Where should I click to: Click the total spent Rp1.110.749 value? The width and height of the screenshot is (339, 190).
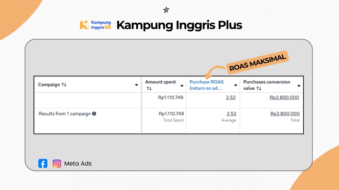tap(171, 114)
